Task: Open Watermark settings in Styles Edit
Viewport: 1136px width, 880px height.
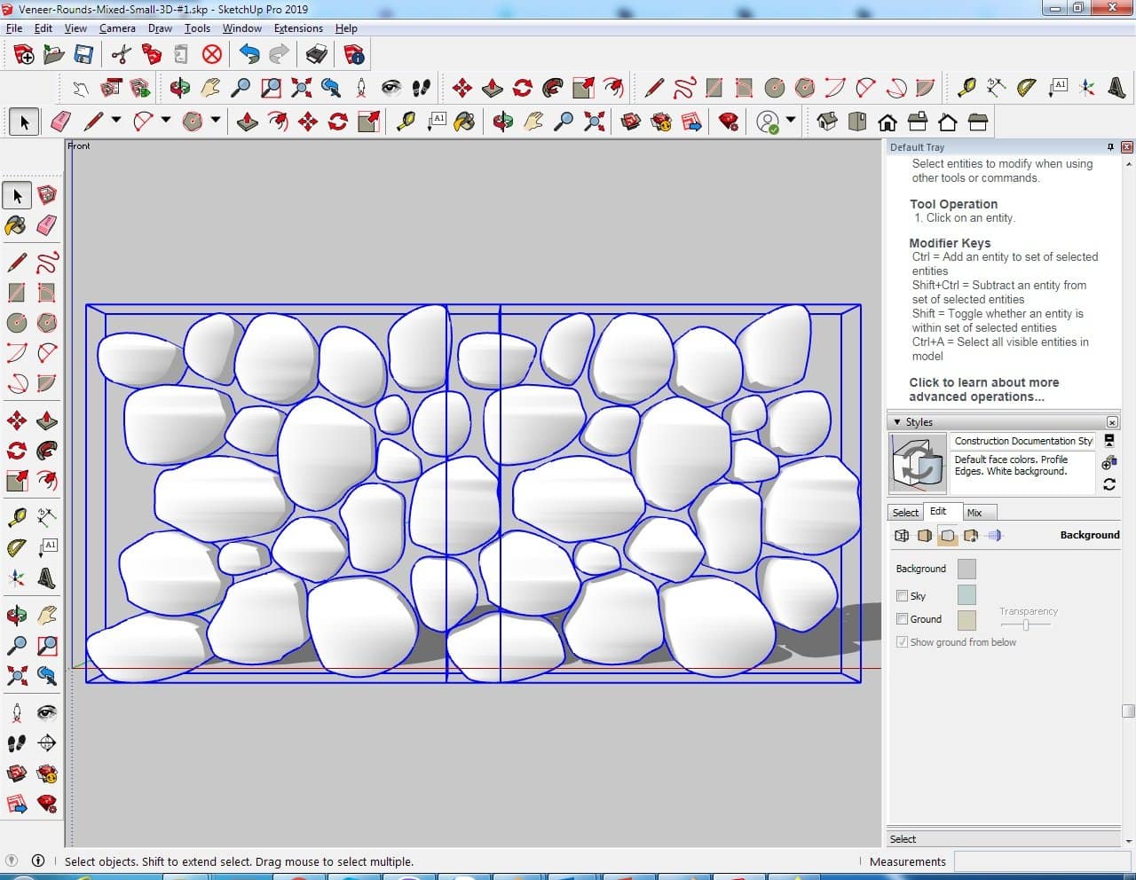Action: pyautogui.click(x=971, y=536)
